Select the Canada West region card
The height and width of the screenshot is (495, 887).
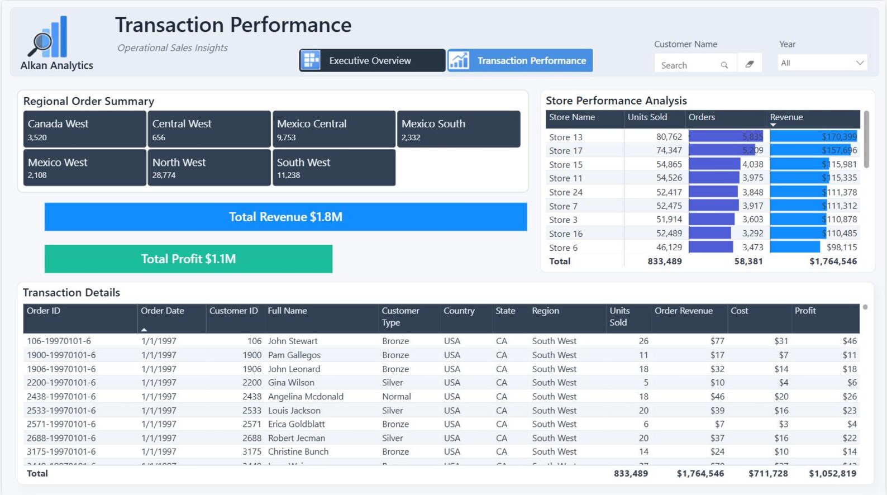pyautogui.click(x=85, y=129)
